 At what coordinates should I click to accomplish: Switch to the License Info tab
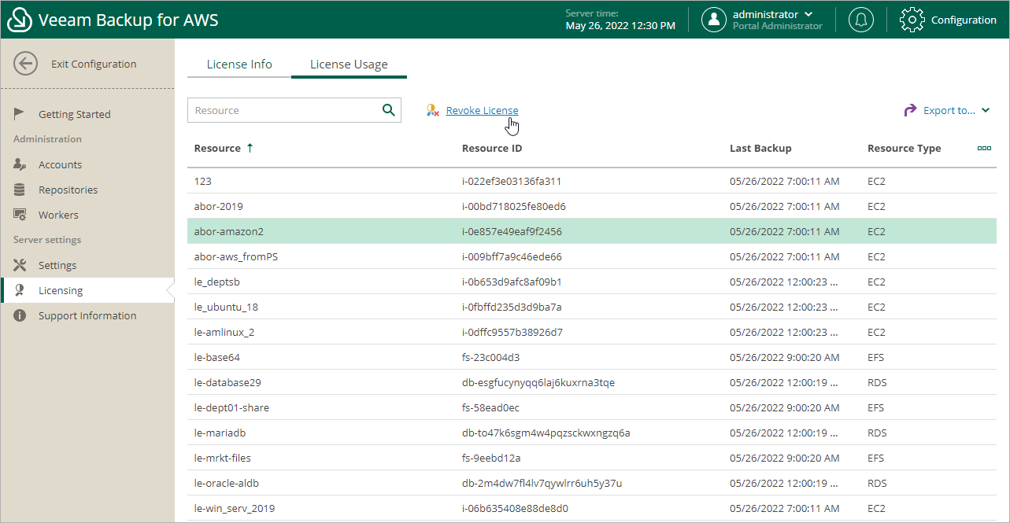click(239, 64)
